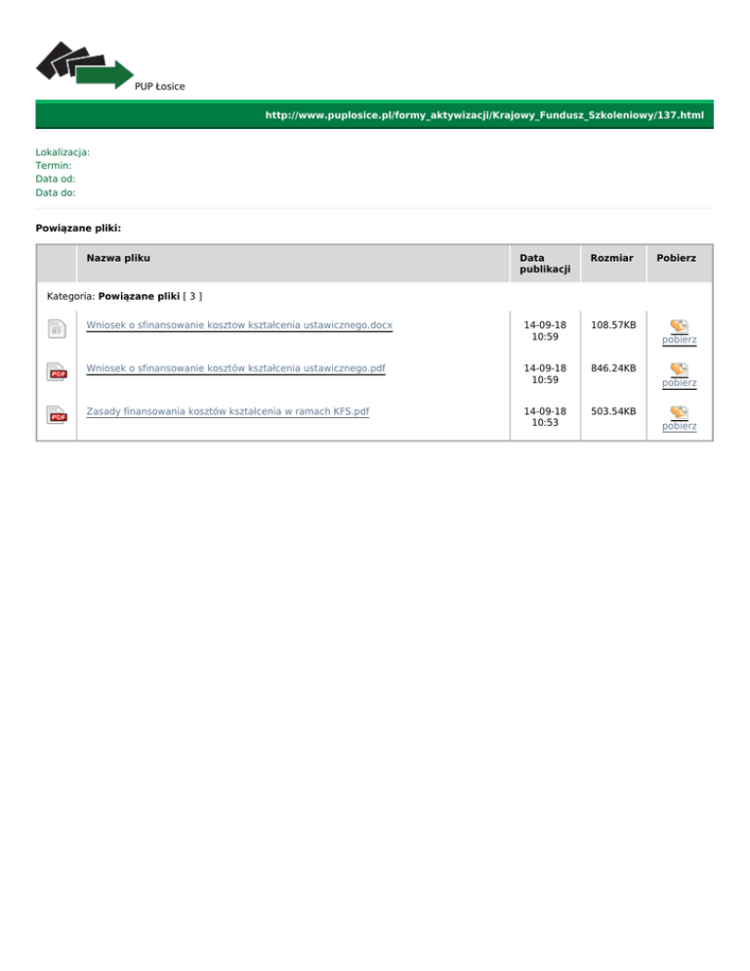
Task: Click the Pobierz column header
Action: tap(676, 258)
